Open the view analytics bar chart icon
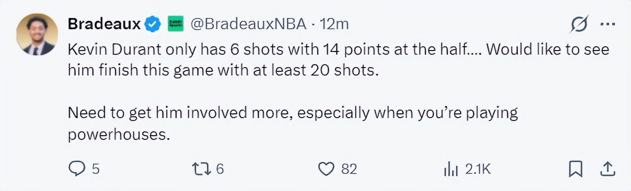The height and width of the screenshot is (191, 631). (452, 169)
